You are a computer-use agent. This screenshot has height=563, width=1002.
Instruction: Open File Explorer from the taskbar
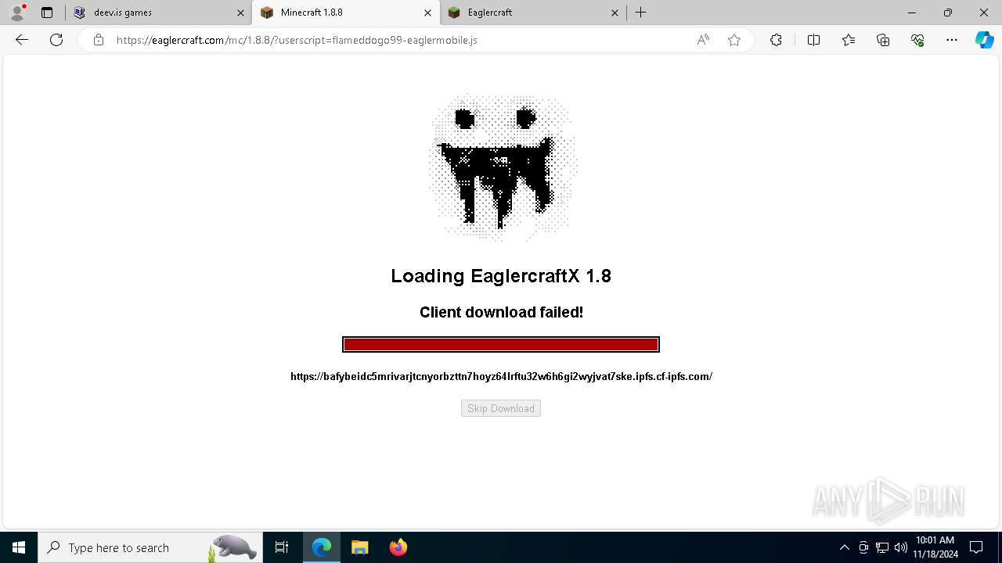click(x=359, y=547)
